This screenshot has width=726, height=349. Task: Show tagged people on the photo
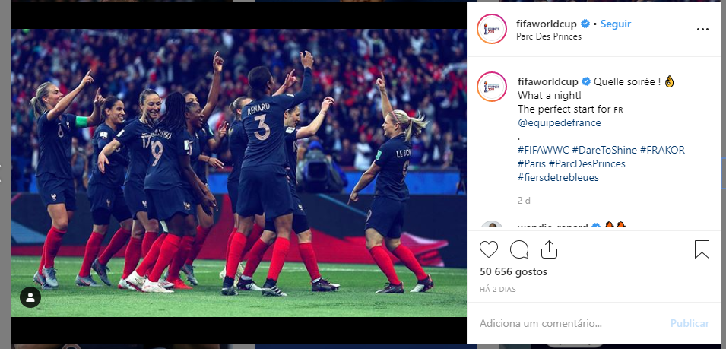point(30,297)
